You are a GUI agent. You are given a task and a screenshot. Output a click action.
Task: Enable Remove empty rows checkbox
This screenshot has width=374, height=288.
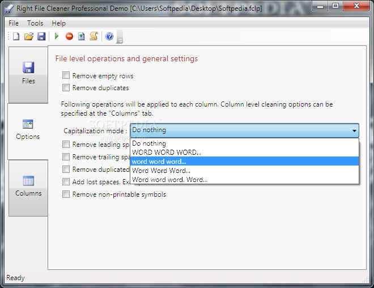pyautogui.click(x=66, y=75)
